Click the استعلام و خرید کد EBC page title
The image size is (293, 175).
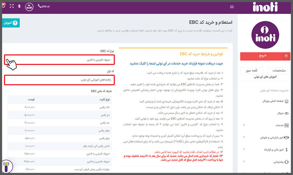pyautogui.click(x=211, y=22)
